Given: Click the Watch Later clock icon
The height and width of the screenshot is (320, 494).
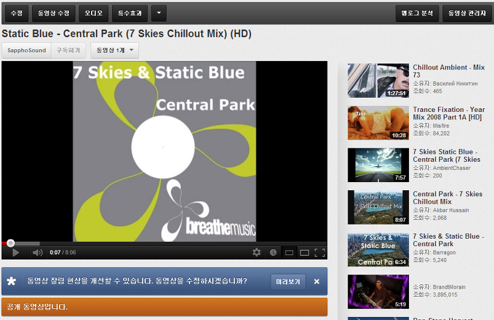Looking at the screenshot, I should pos(273,252).
